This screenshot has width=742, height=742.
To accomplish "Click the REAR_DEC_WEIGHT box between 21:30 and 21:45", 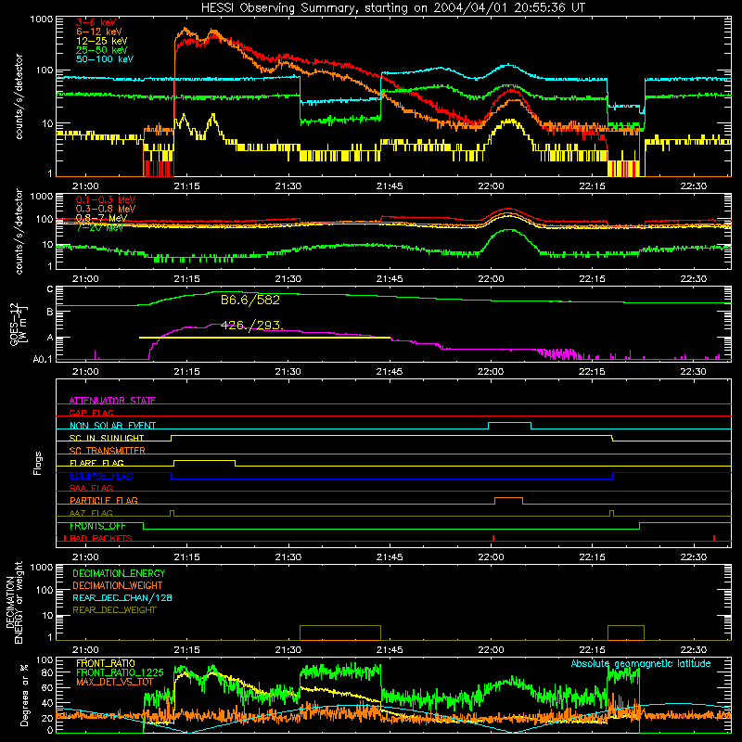I will click(x=340, y=633).
